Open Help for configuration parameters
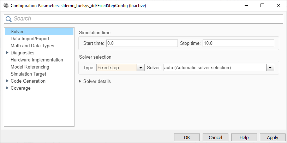This screenshot has width=287, height=143. point(244,137)
